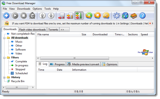160x99 pixels.
Task: Move download up with the up arrow icon
Action: 43,16
